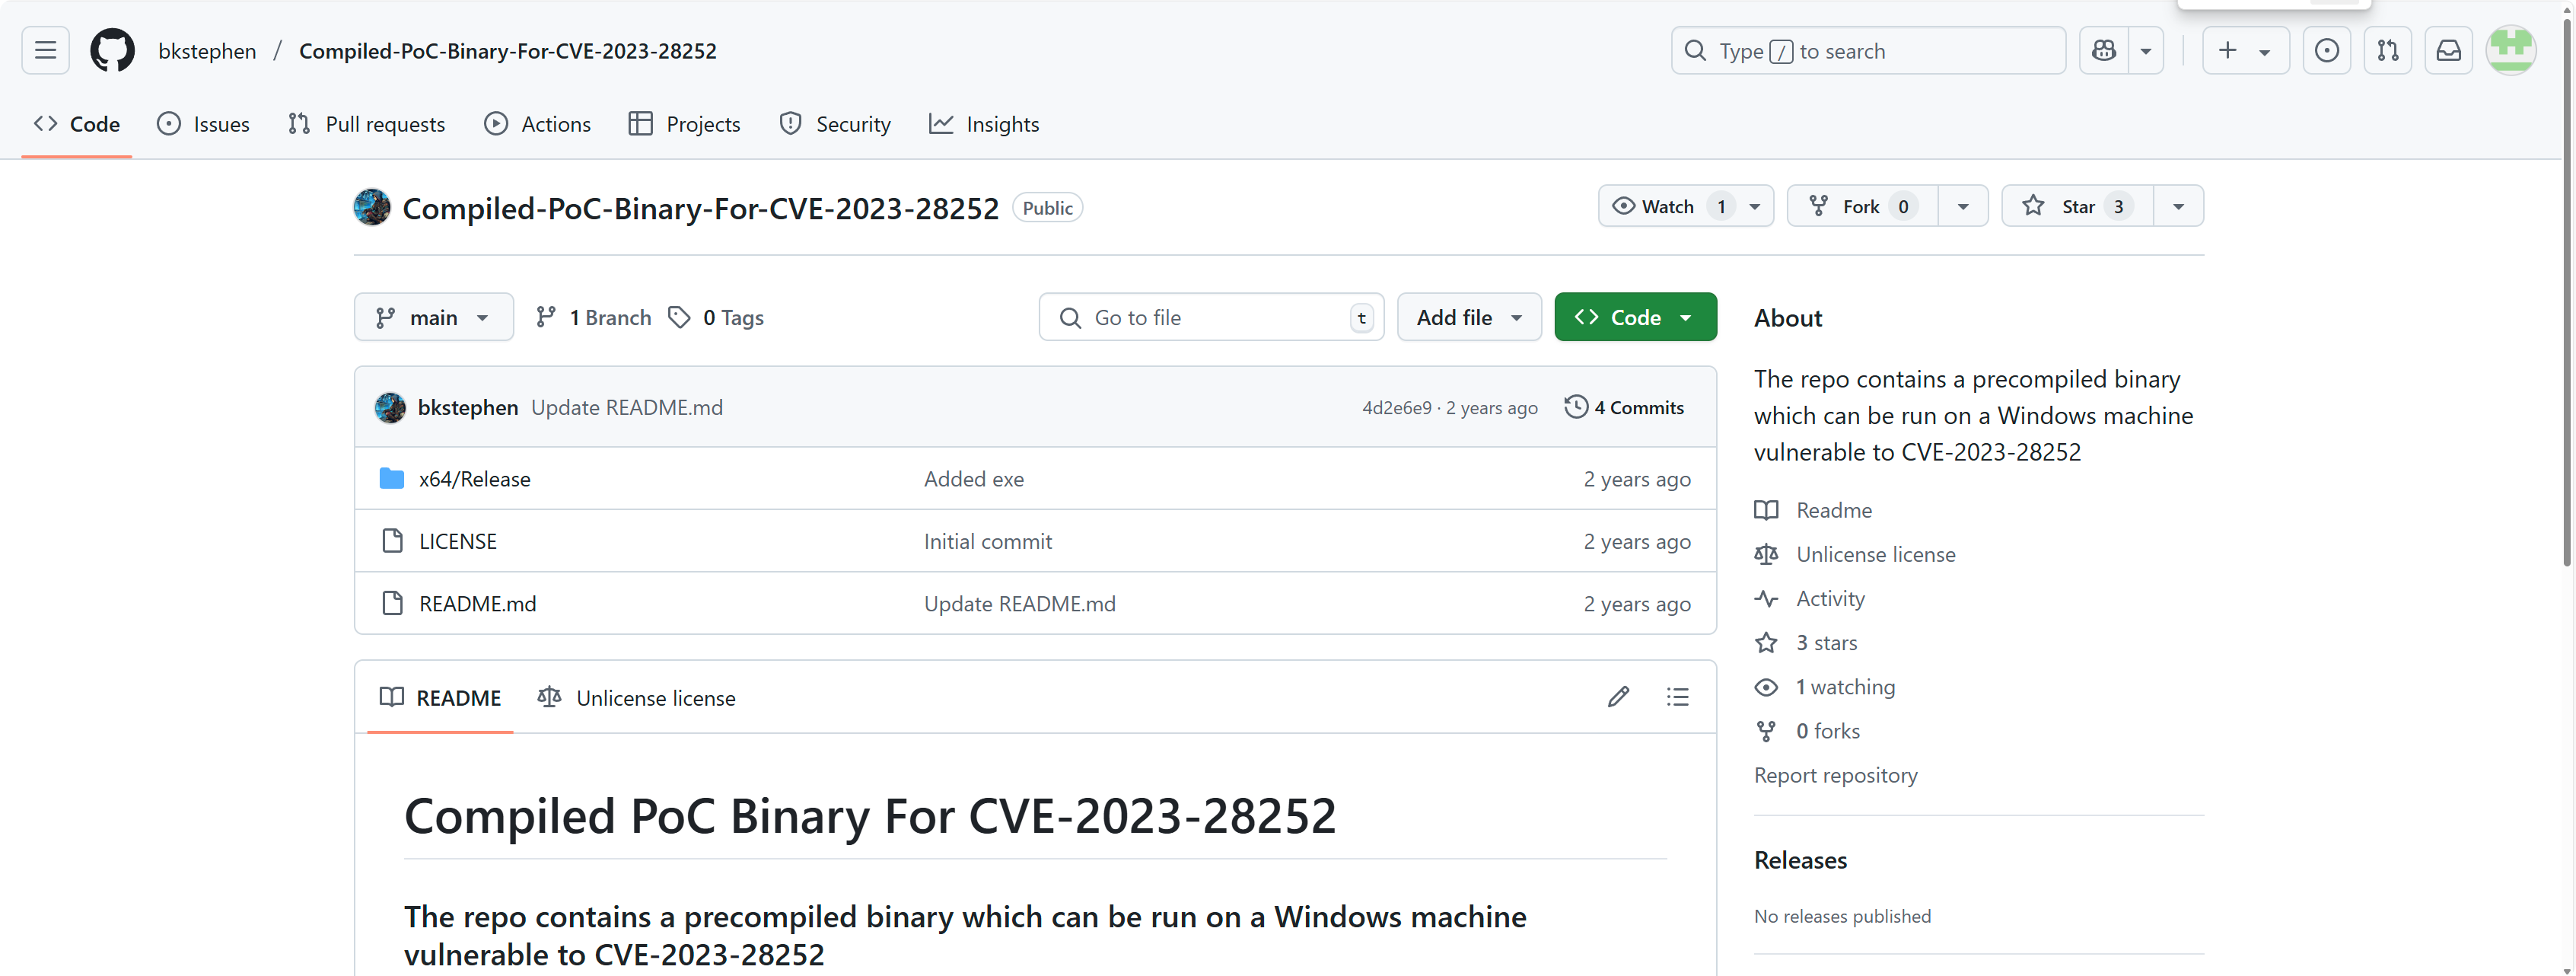The image size is (2576, 976).
Task: Expand the Add file dropdown
Action: [1468, 318]
